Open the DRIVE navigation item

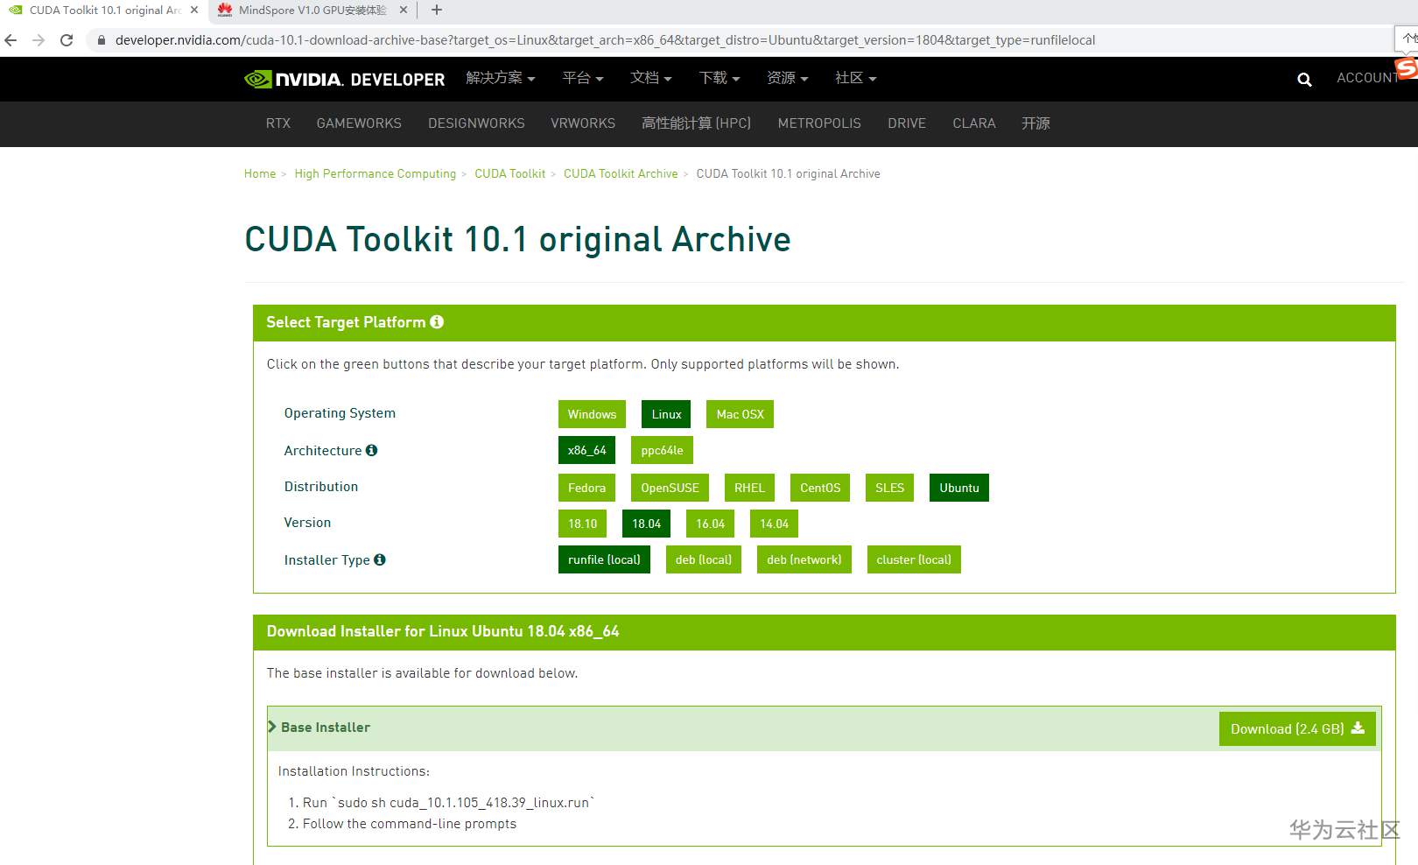point(907,123)
